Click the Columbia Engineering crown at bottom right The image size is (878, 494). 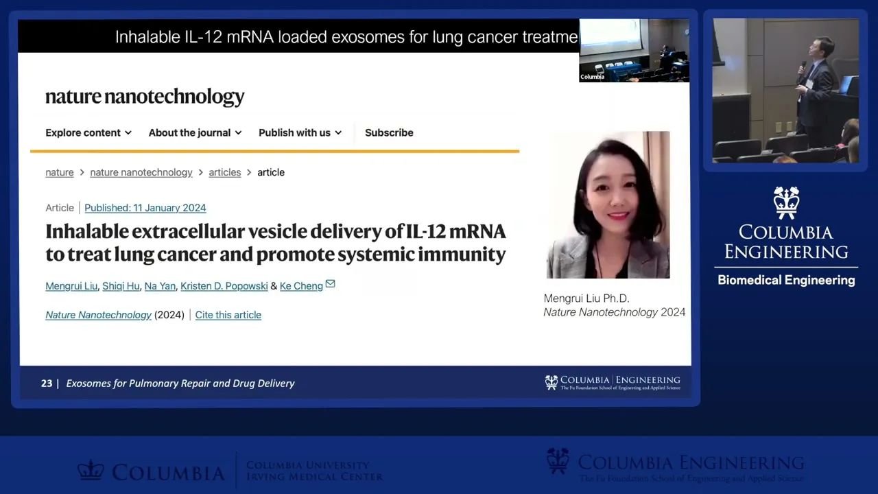coord(558,461)
